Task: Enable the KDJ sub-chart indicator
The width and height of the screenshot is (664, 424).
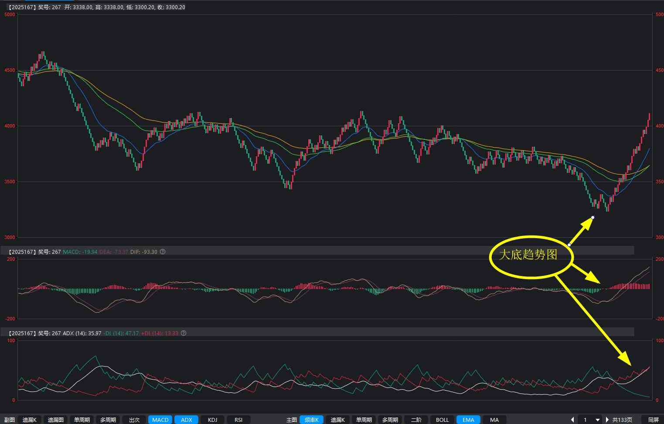Action: tap(212, 420)
